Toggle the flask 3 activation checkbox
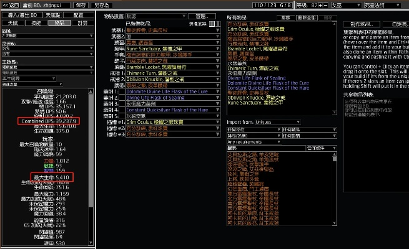This screenshot has width=409, height=249. pyautogui.click(x=122, y=104)
